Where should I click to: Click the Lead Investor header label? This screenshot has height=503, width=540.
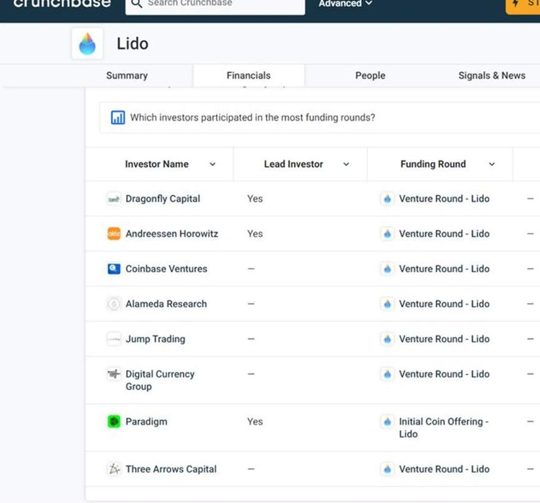(293, 164)
